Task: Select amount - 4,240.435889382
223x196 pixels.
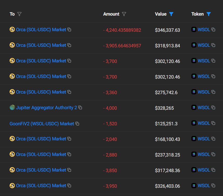Action: click(x=122, y=30)
